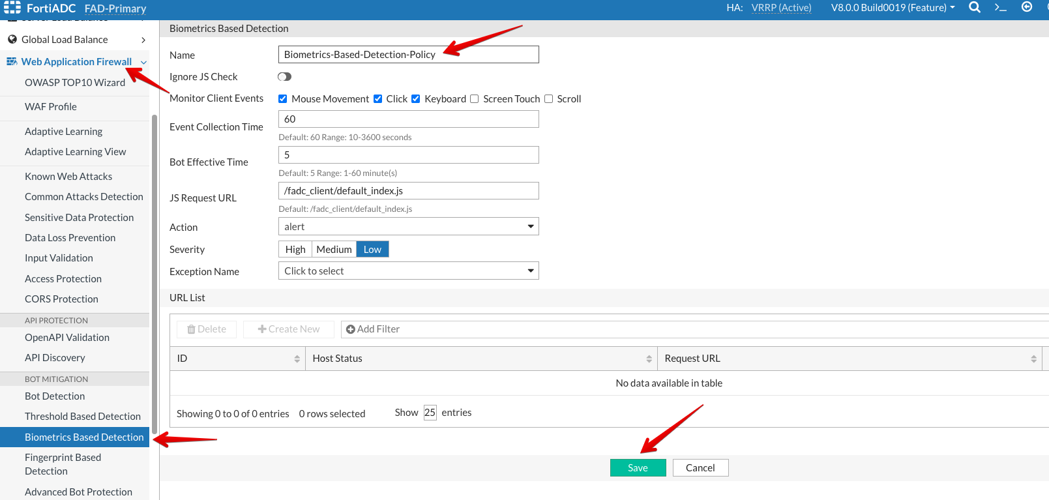
Task: Open the CLI console icon
Action: 1000,8
